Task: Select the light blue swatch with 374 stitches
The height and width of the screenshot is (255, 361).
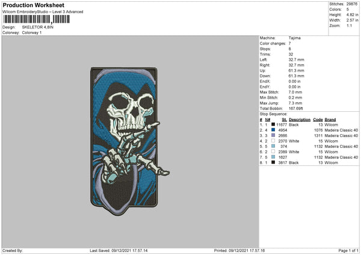Action: (x=273, y=146)
